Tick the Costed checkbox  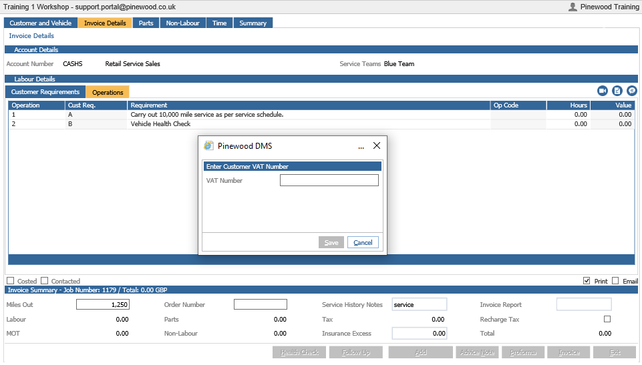pyautogui.click(x=11, y=281)
